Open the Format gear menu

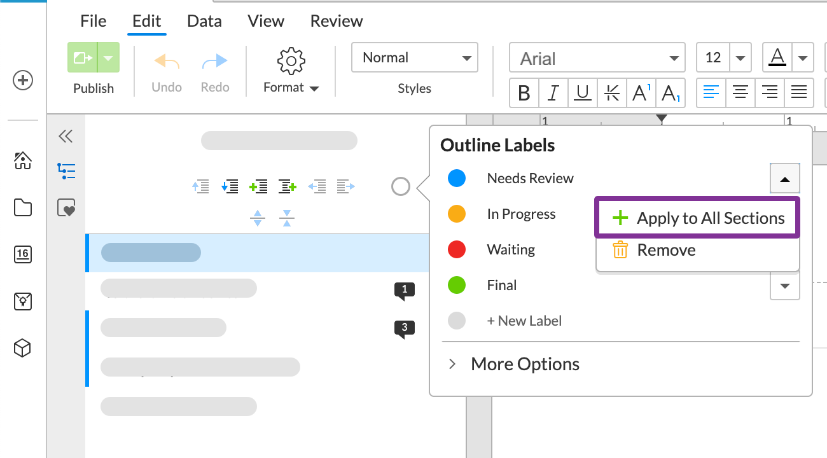(x=291, y=71)
